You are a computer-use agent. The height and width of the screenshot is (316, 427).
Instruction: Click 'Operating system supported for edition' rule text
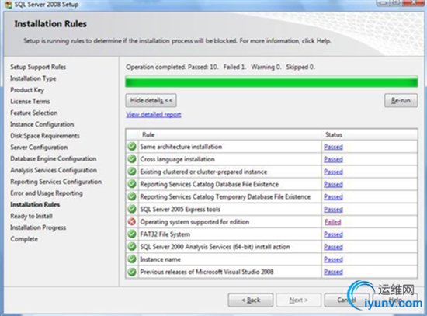[x=194, y=222]
